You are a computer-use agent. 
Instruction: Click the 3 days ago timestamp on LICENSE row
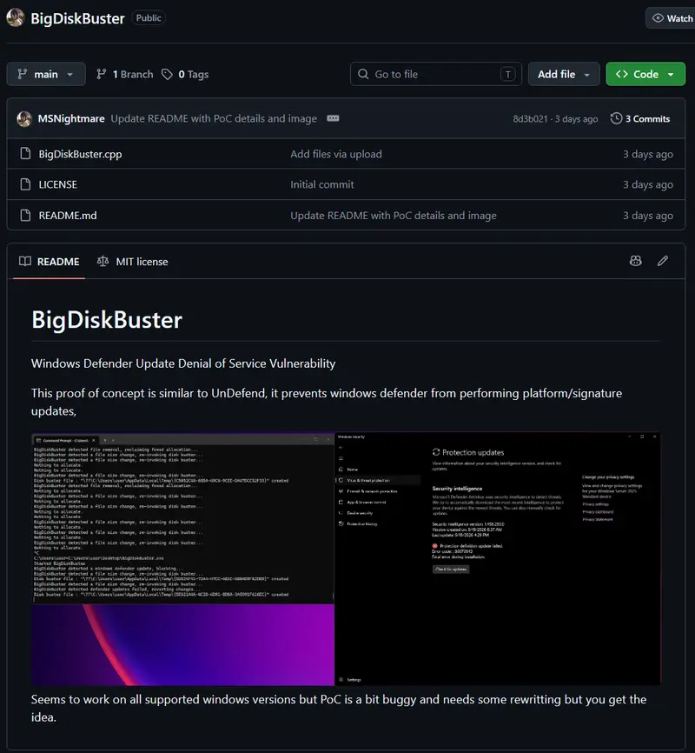647,184
